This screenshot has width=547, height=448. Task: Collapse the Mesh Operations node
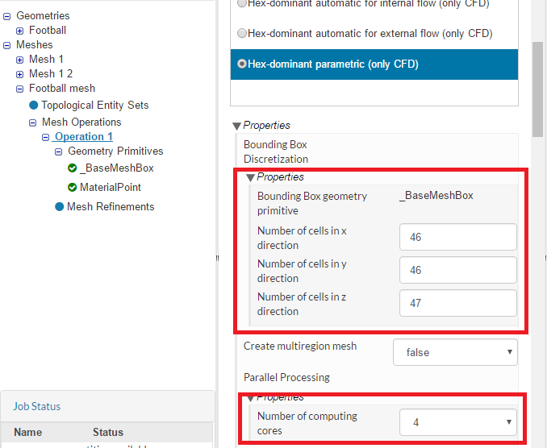pyautogui.click(x=33, y=123)
